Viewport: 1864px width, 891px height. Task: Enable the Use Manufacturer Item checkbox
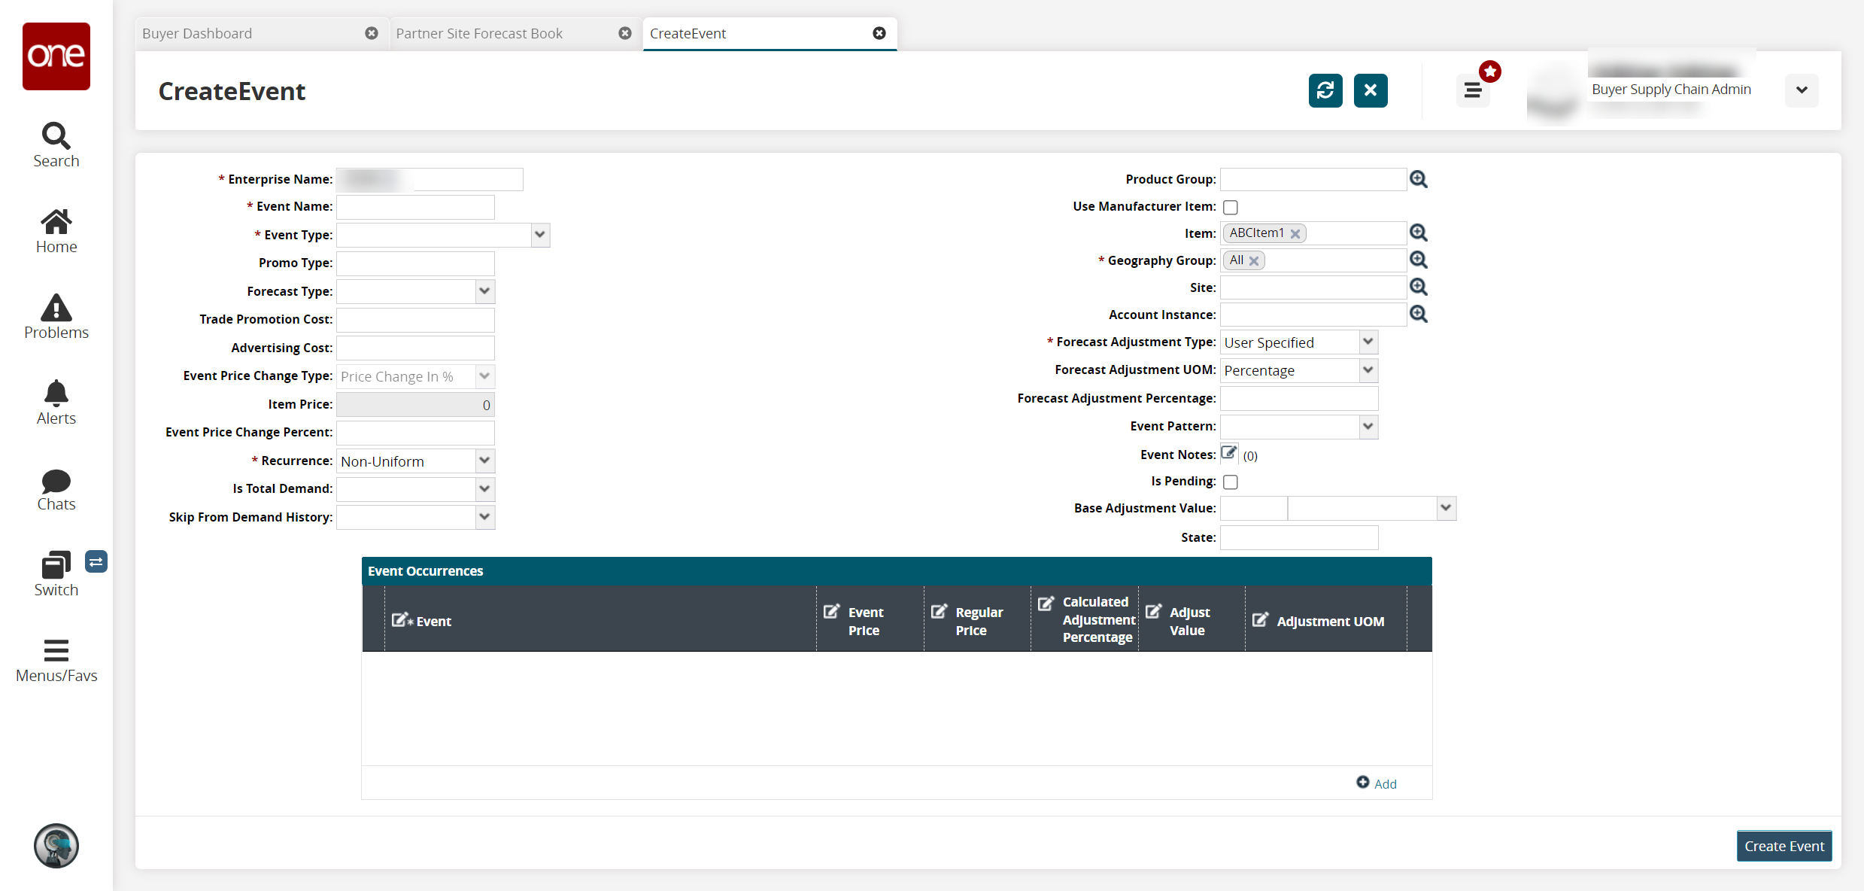tap(1231, 207)
